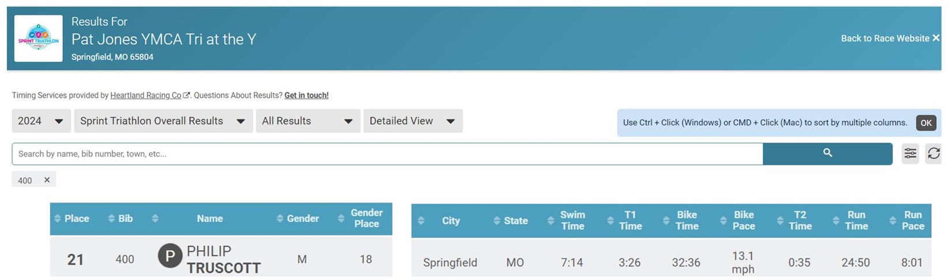This screenshot has width=949, height=280.
Task: Remove the 400 search filter tag
Action: coord(47,180)
